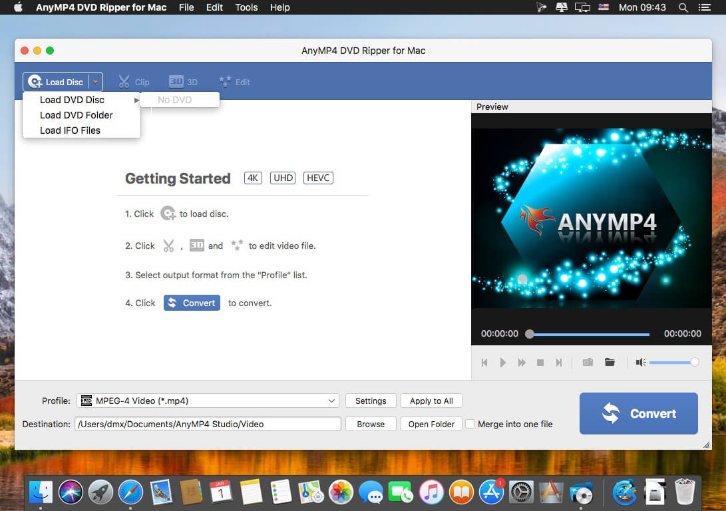Play the preview video
Viewport: 726px width, 511px height.
[x=503, y=363]
